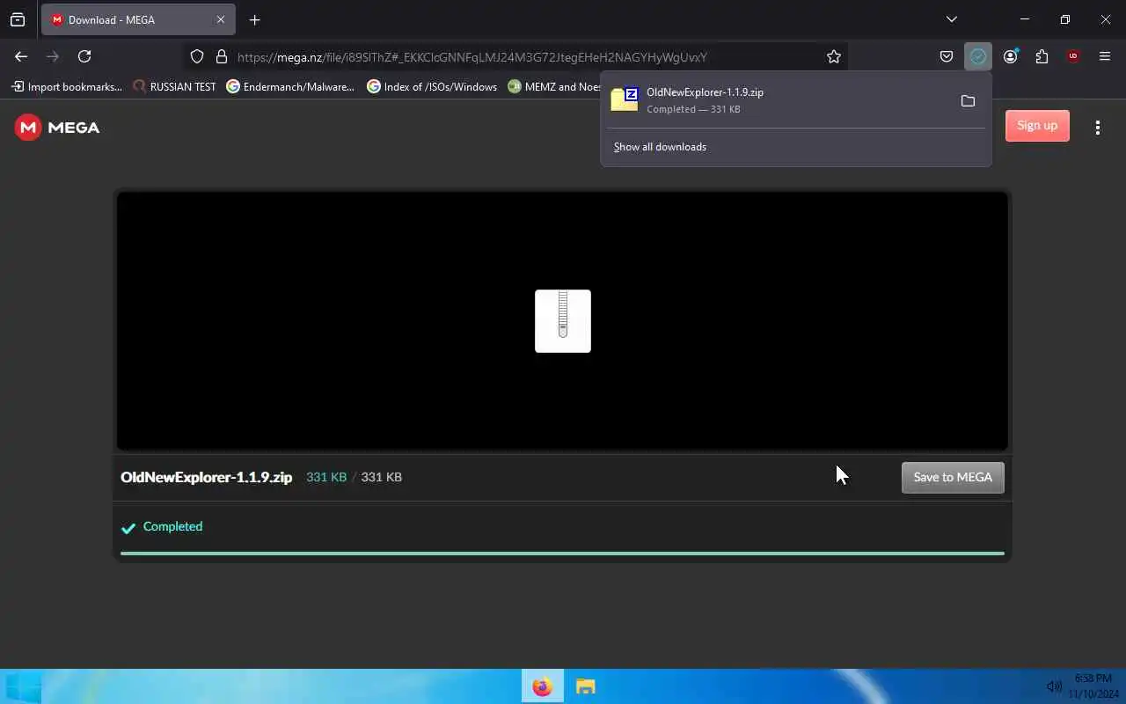Go to MEGA home via logo

57,128
